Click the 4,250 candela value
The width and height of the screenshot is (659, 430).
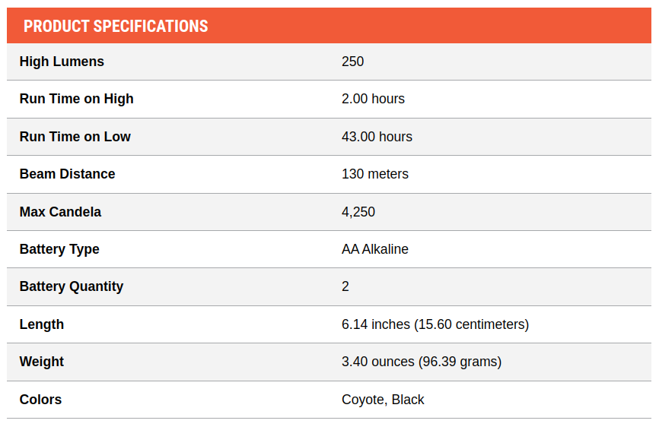[x=358, y=212]
